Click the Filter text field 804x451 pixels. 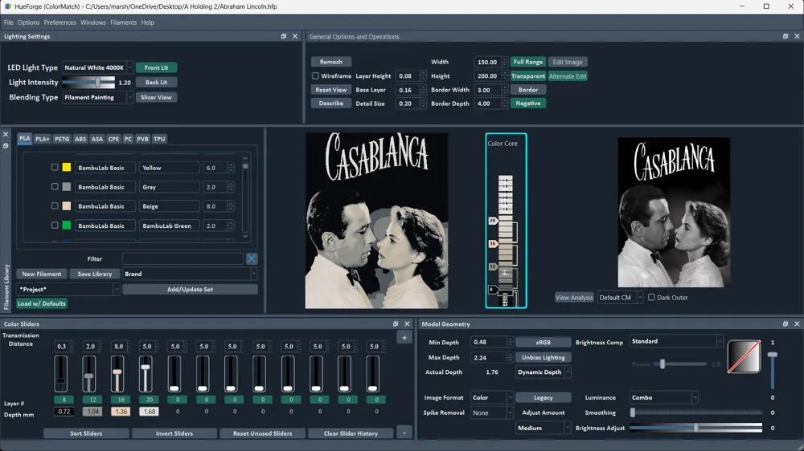click(183, 259)
